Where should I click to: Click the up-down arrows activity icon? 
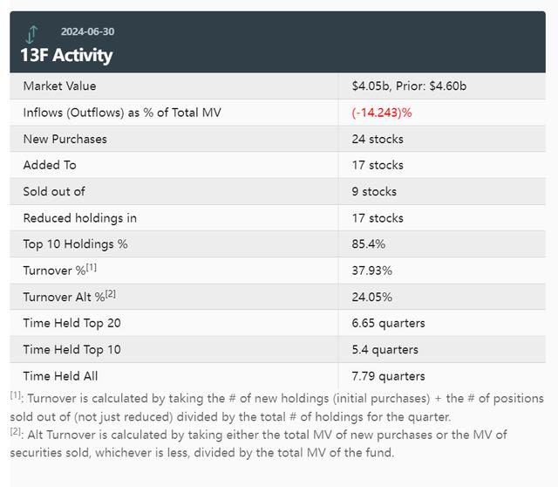[32, 36]
